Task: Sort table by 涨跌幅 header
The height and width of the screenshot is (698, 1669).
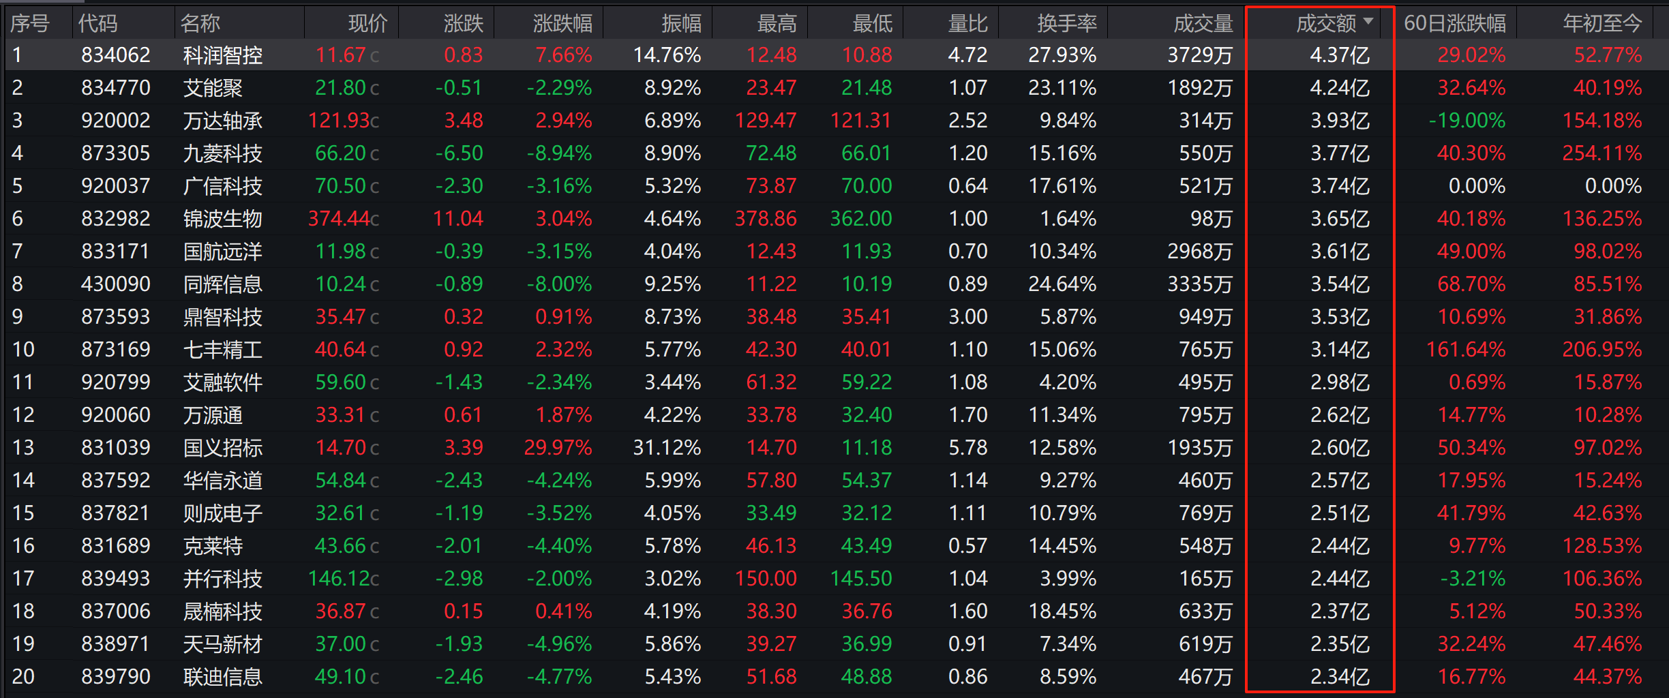Action: coord(562,23)
